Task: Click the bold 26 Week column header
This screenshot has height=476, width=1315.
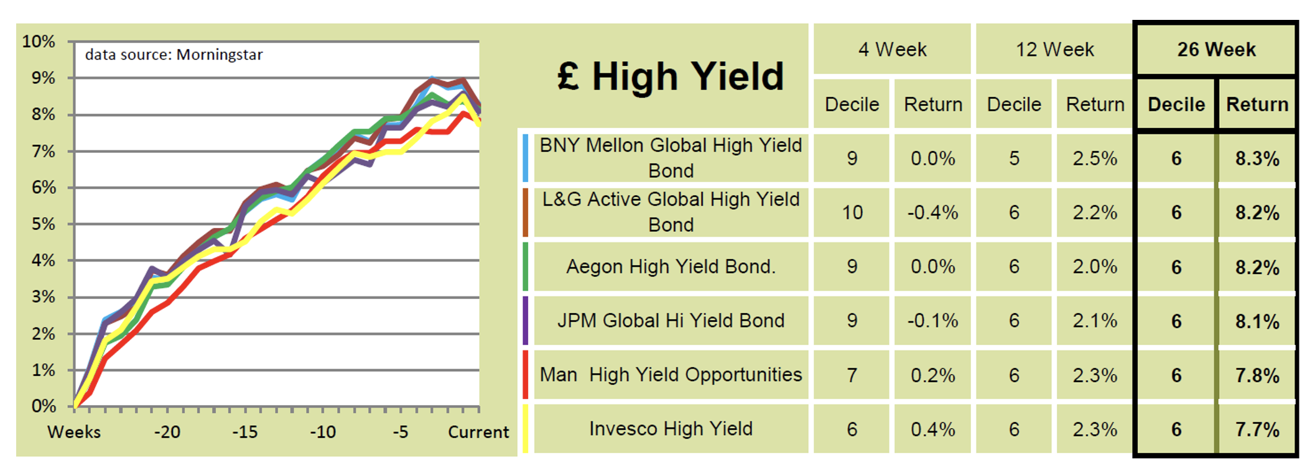Action: [1216, 50]
